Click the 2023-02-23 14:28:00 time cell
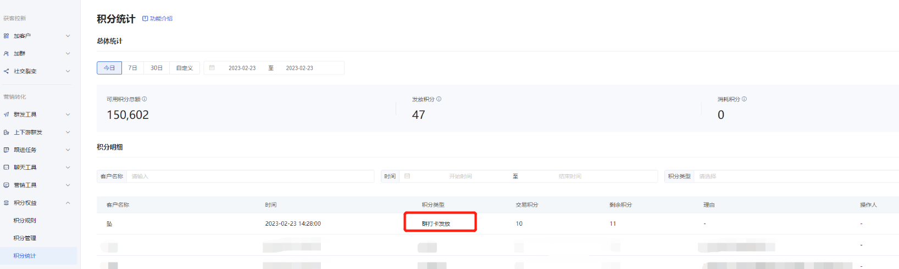899x269 pixels. (293, 224)
